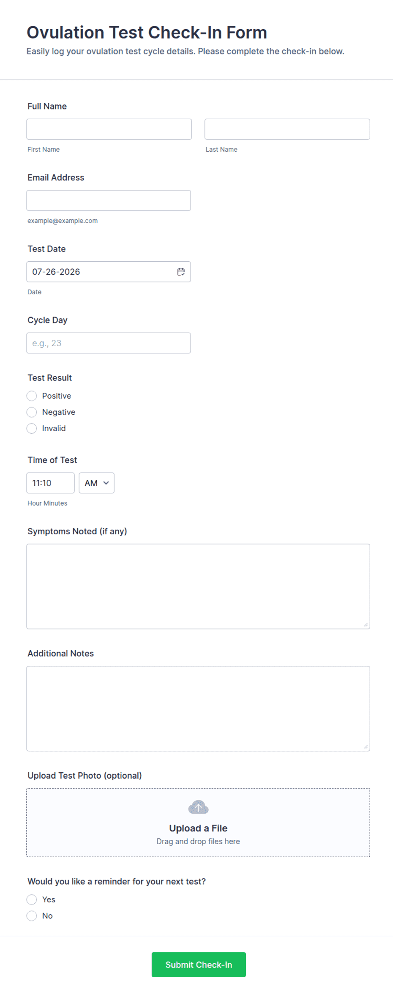The width and height of the screenshot is (393, 998).
Task: Choose Yes for next test reminder
Action: (32, 900)
